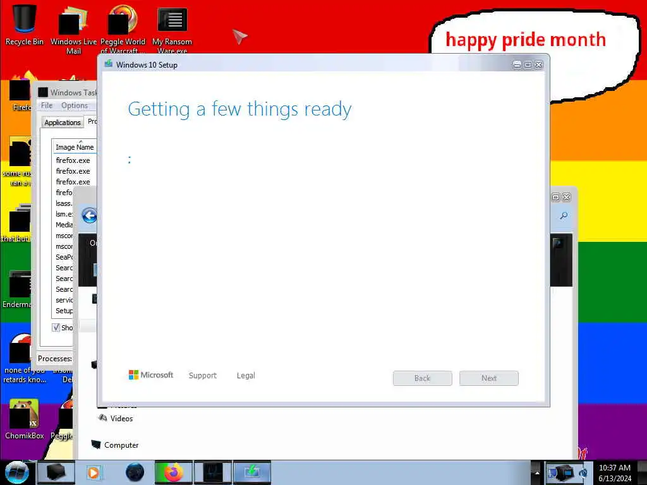Viewport: 647px width, 485px height.
Task: Open the ChomikBox desktop icon
Action: tap(25, 419)
